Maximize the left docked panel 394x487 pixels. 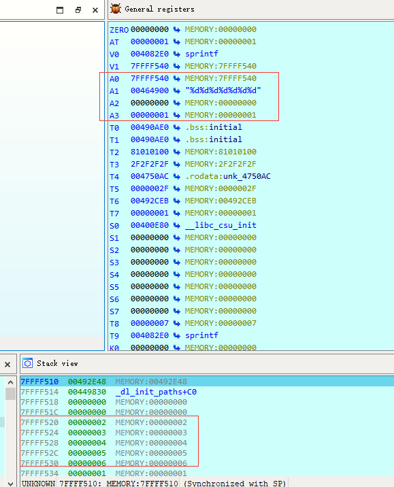point(60,10)
